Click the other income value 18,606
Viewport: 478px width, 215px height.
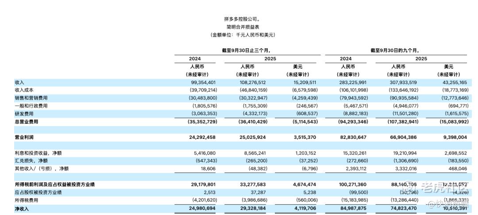(208, 169)
